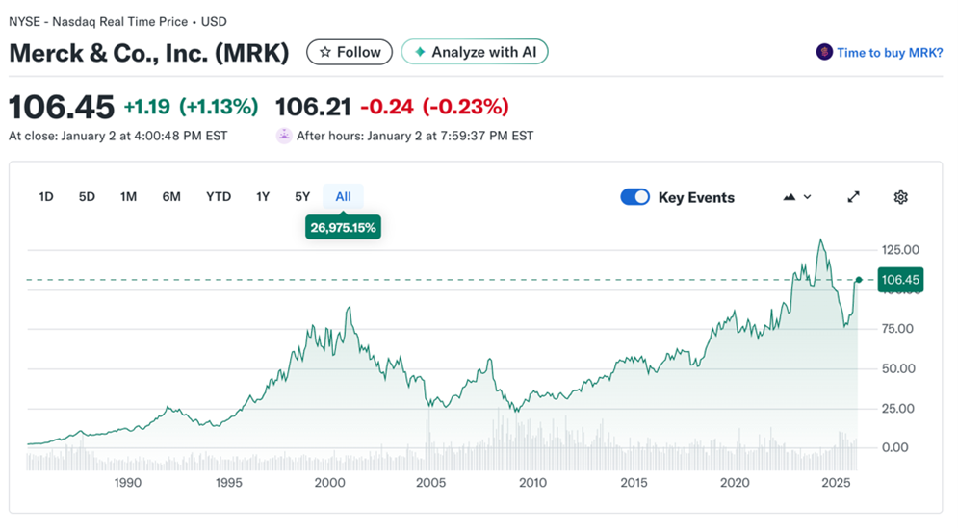
Task: Click the 106.21 after hours price
Action: pyautogui.click(x=313, y=107)
